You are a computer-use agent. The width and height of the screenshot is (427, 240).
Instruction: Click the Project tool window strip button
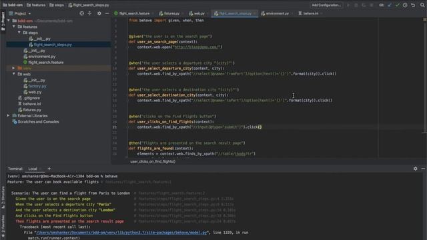tap(3, 21)
